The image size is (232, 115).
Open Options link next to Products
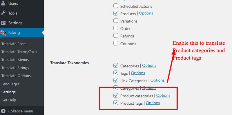coord(146,13)
